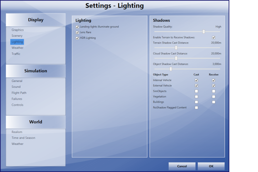Select the highlighted Lighting page

(x=17, y=42)
